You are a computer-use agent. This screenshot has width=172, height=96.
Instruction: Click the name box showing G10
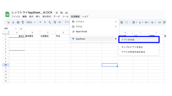tap(6, 28)
